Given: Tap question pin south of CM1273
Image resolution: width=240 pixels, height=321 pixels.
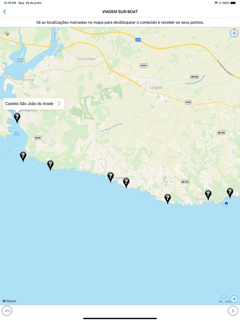Looking at the screenshot, I should [168, 199].
